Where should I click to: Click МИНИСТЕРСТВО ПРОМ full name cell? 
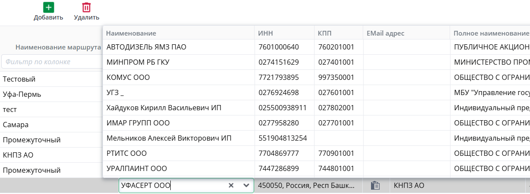coord(491,62)
